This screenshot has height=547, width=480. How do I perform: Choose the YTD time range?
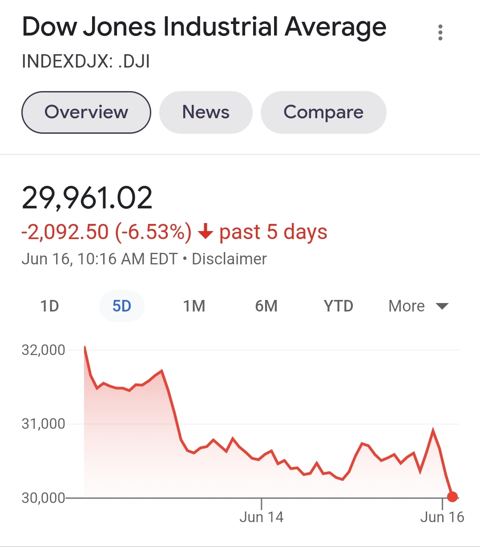pyautogui.click(x=339, y=306)
